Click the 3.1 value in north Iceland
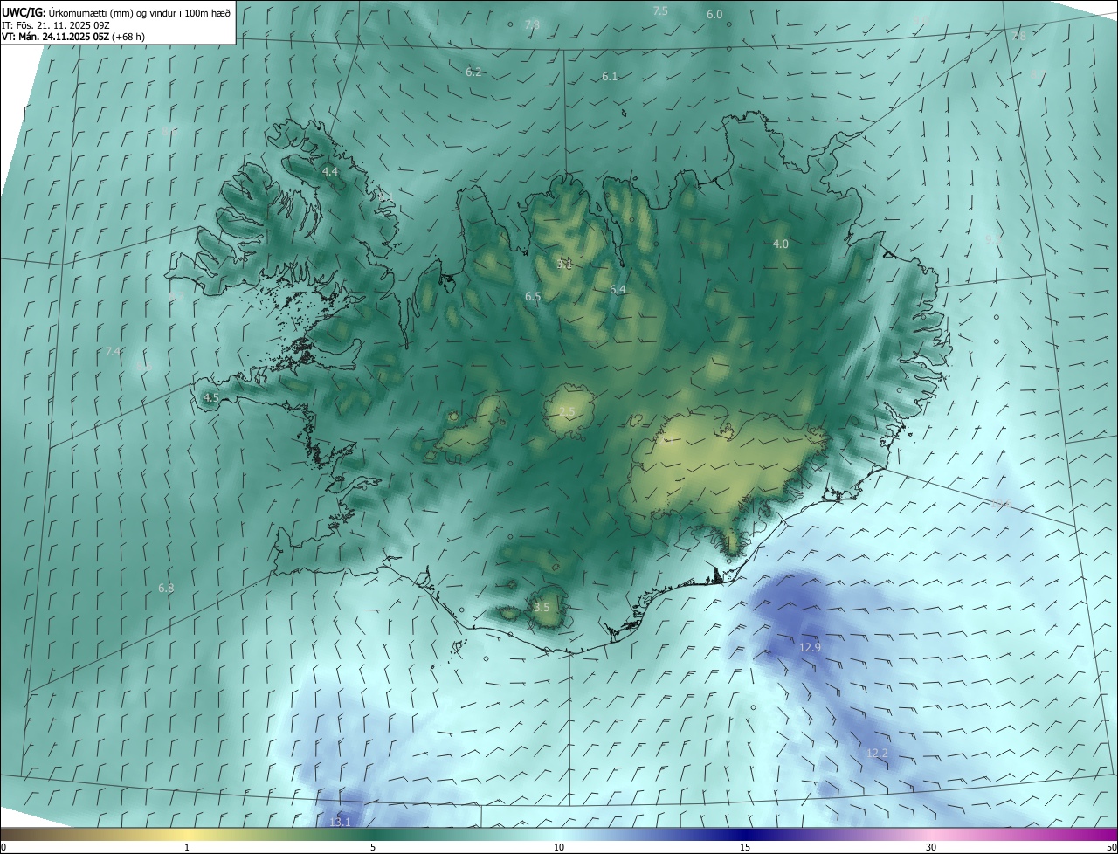This screenshot has width=1118, height=854. click(564, 264)
